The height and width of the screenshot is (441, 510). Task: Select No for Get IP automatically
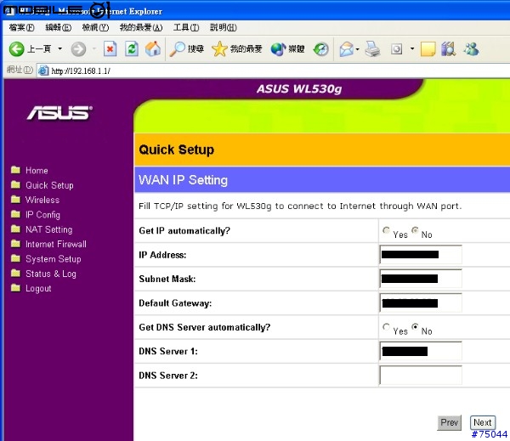coord(415,230)
